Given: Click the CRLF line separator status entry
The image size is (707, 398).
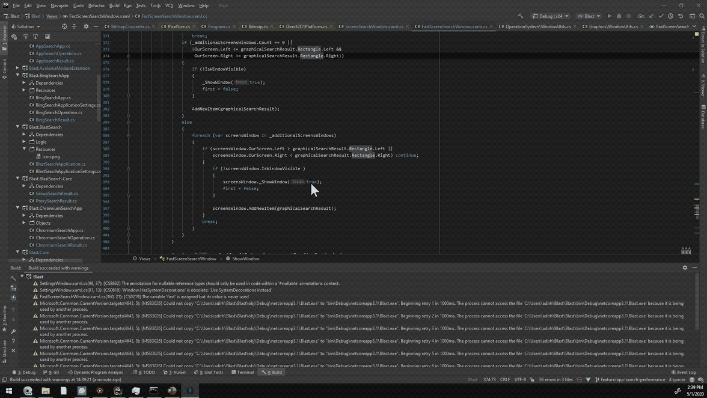Looking at the screenshot, I should pos(505,379).
